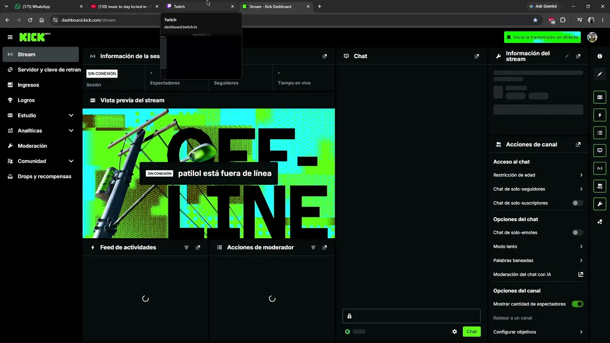Open a new browser tab
This screenshot has width=610, height=343.
(x=319, y=6)
